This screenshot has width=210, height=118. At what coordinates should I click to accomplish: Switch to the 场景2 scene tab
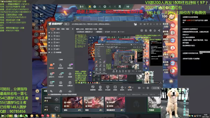[63, 29]
